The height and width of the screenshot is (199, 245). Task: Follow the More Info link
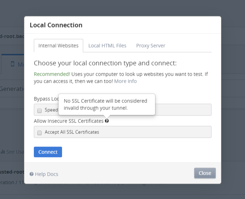point(125,81)
